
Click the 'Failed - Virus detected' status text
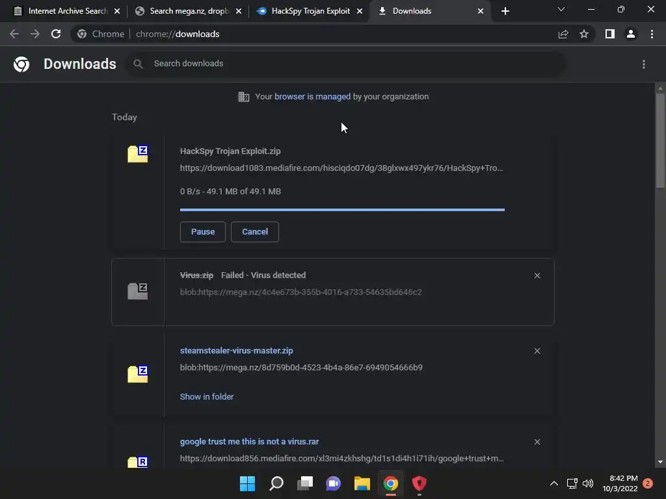(x=263, y=275)
